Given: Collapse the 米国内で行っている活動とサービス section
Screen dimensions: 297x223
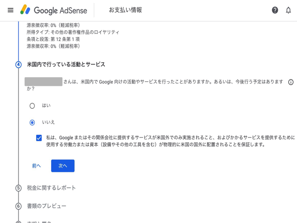Looking at the screenshot, I should pyautogui.click(x=66, y=65).
